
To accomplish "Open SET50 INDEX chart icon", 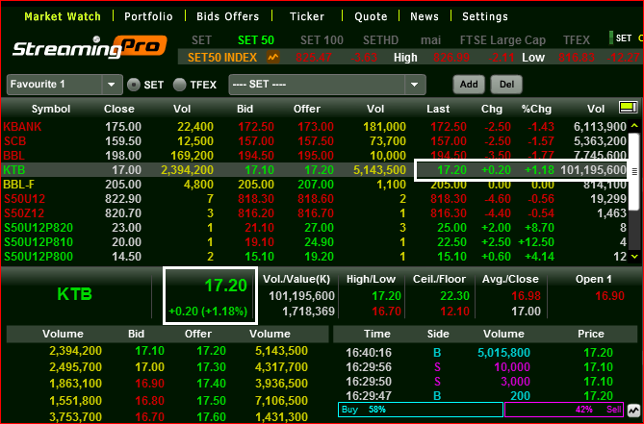I will 273,57.
